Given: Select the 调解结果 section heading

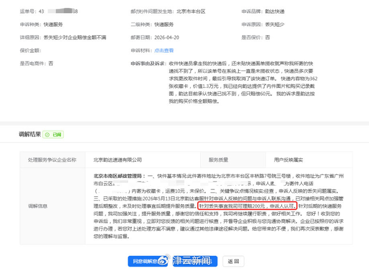Looking at the screenshot, I should pos(30,134).
